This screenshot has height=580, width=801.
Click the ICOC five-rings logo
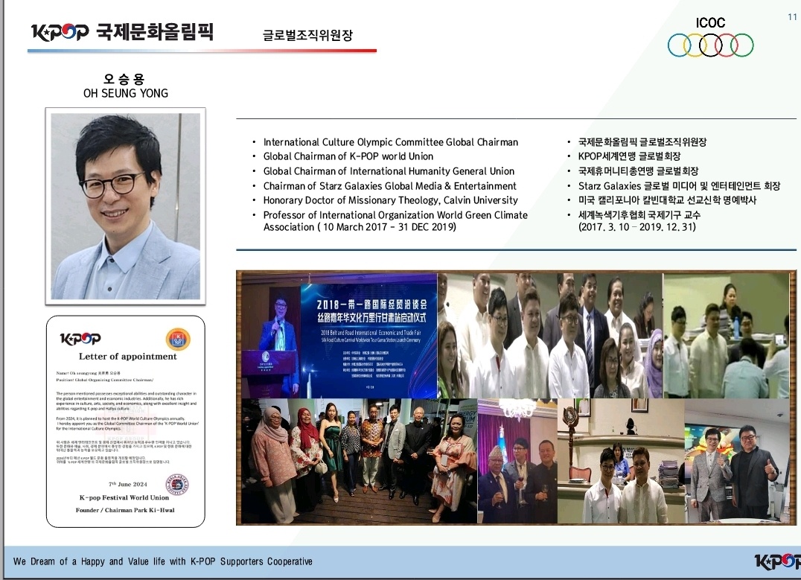coord(711,45)
